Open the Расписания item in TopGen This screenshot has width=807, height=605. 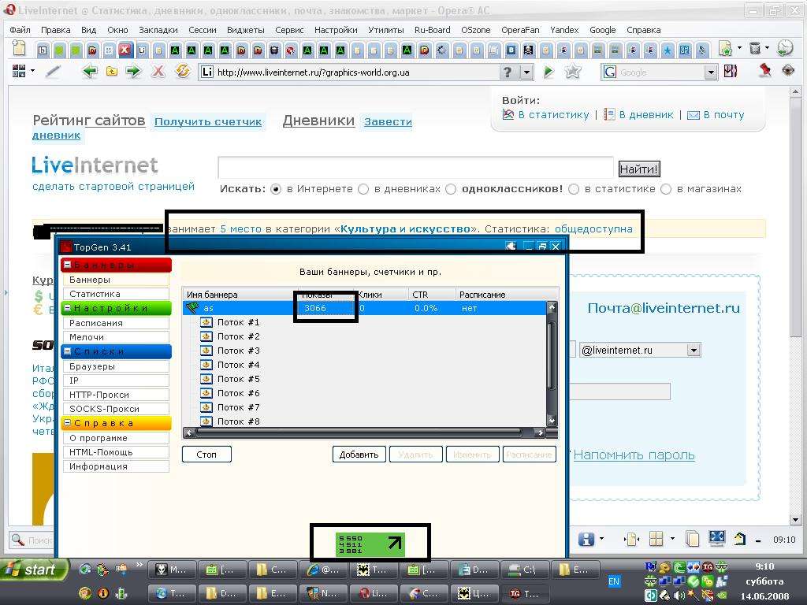[116, 323]
